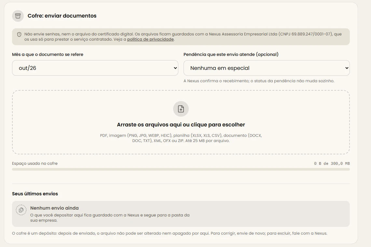Open the month dropdown showing out/26
Viewport: 371px width, 247px height.
coord(95,68)
